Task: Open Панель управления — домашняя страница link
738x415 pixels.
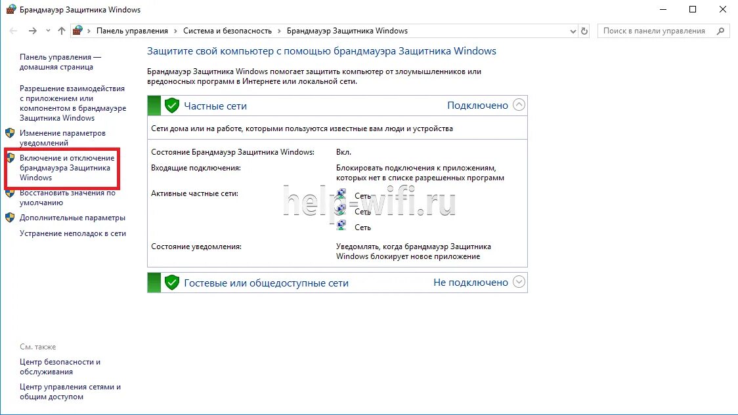Action: 60,62
